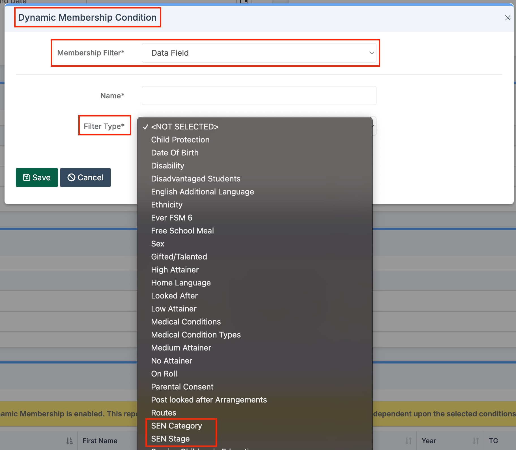Screen dimensions: 516x450
Task: Choose Ethnicity from the dropdown list
Action: tap(167, 205)
